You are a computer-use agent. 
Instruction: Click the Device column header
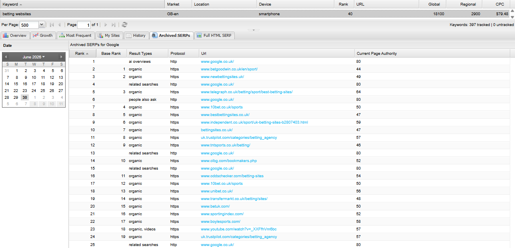[295, 4]
